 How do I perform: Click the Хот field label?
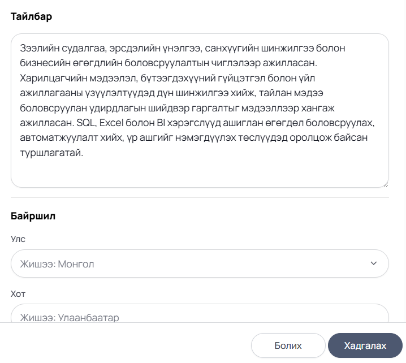coord(18,294)
